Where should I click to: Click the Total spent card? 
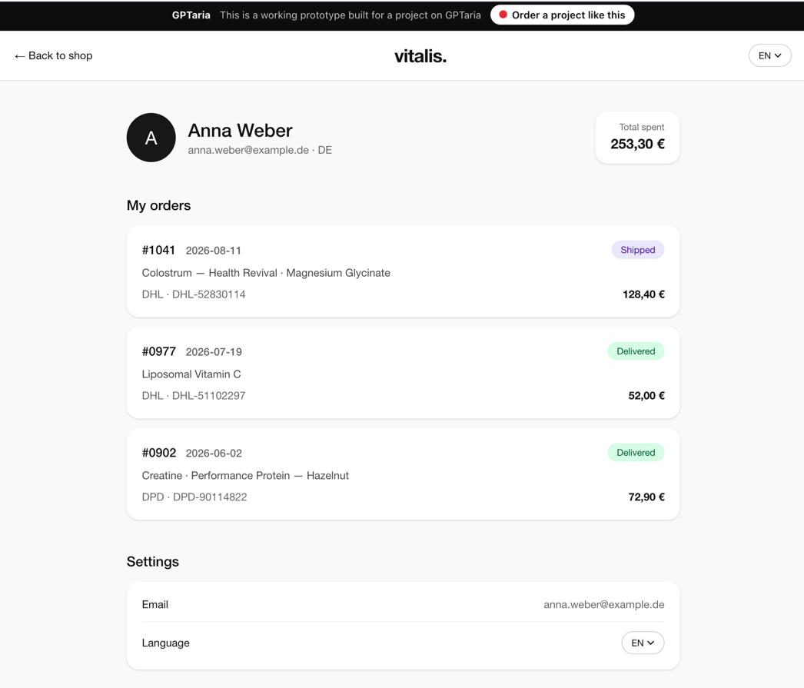click(x=637, y=138)
